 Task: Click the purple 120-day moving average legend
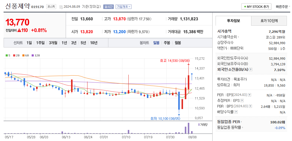[36, 55]
